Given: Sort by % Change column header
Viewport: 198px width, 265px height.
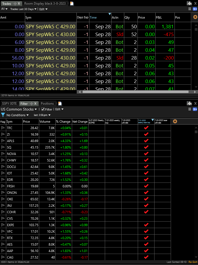Looking at the screenshot, I should [63, 122].
